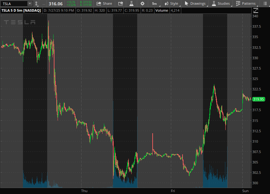This screenshot has width=270, height=194.
Task: Click the R: 0.23 range value
Action: 147,10
